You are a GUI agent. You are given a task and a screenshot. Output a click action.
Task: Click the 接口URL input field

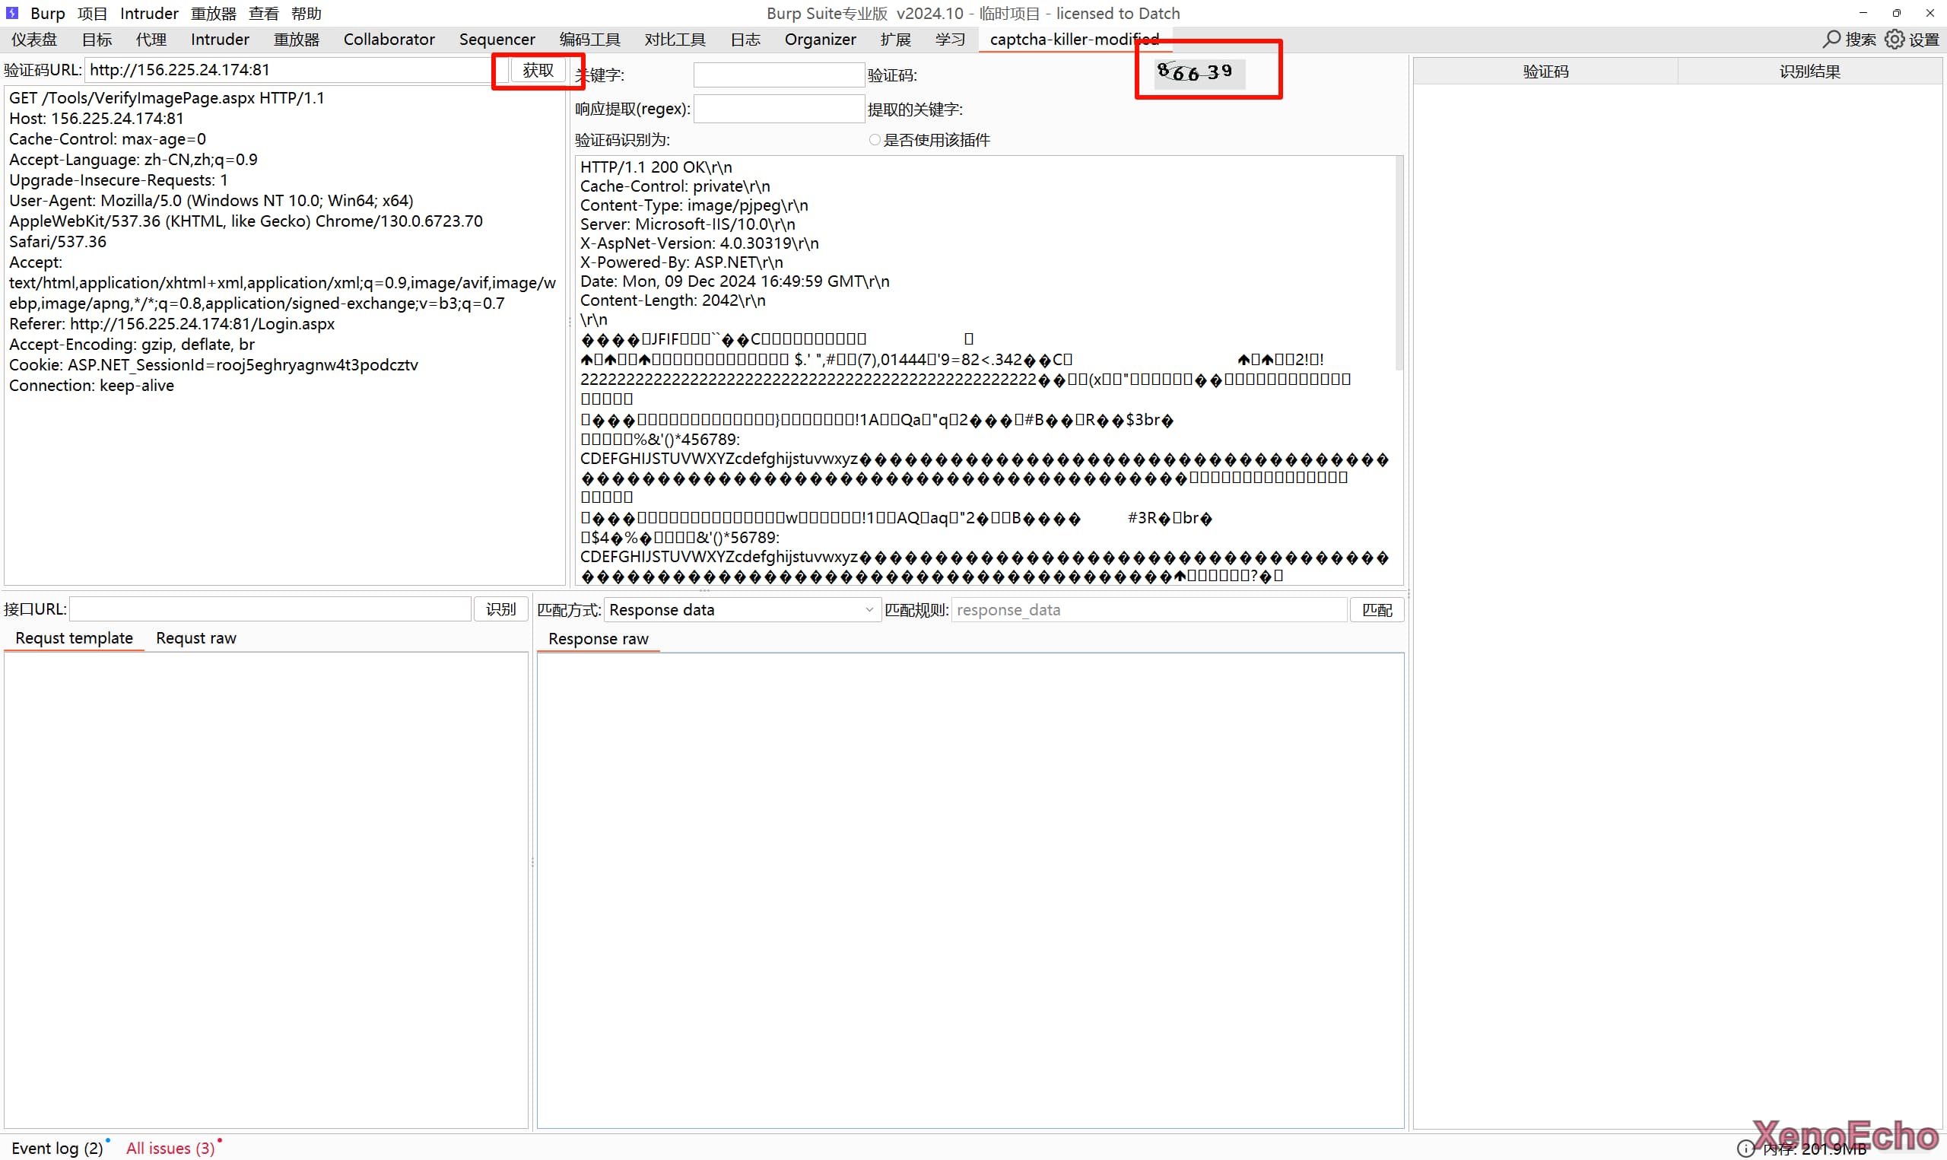click(270, 609)
